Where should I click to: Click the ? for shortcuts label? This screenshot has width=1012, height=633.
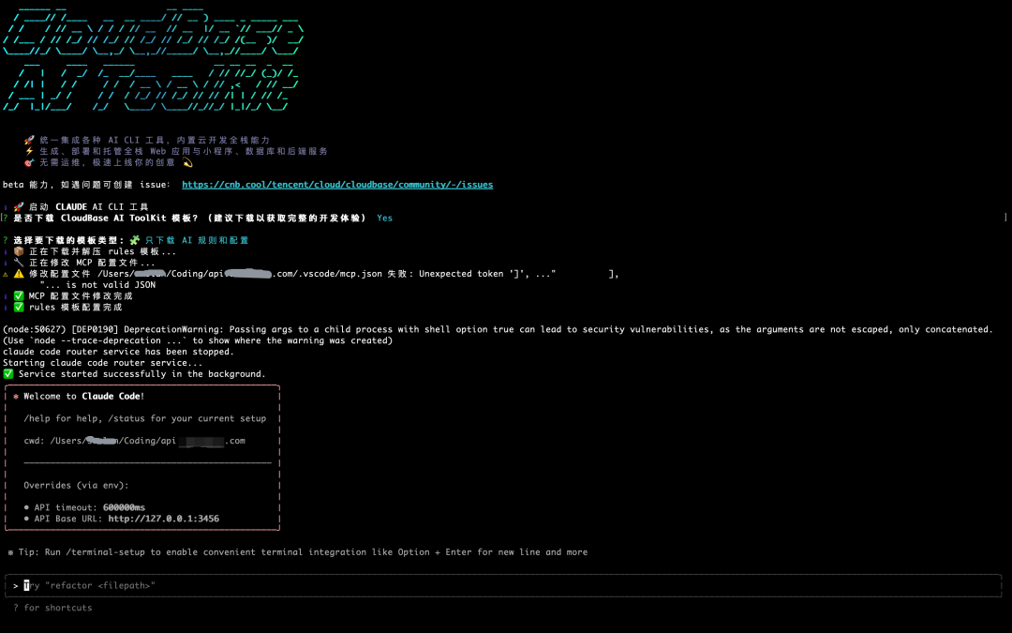[52, 607]
